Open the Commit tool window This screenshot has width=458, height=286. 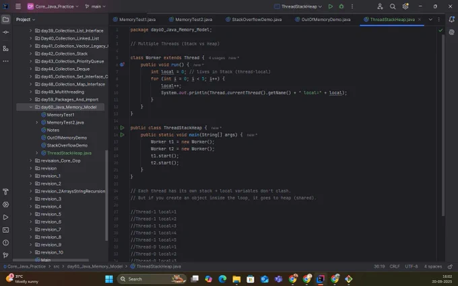pos(5,32)
